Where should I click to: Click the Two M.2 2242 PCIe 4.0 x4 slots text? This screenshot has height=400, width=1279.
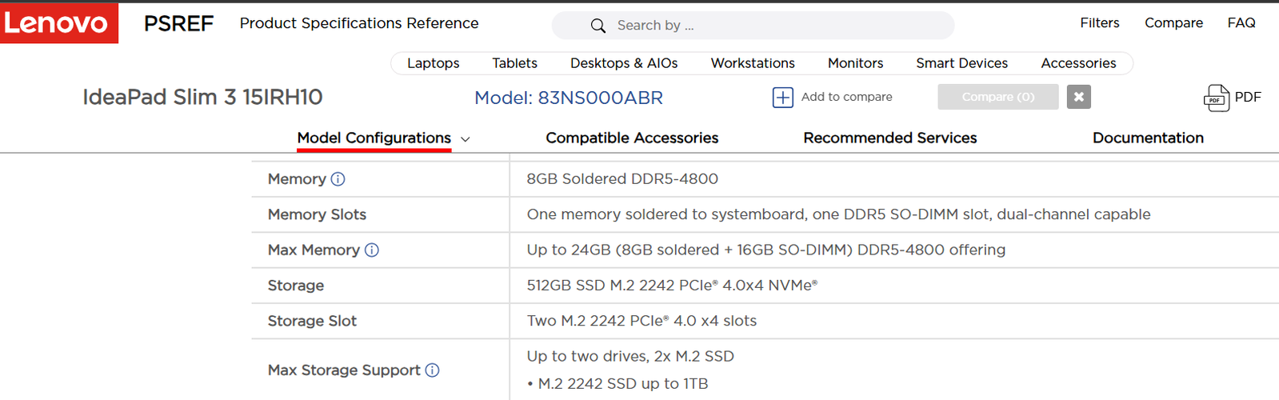click(641, 321)
